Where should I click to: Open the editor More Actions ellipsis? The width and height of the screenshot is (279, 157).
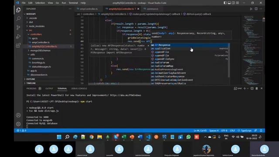point(261,9)
